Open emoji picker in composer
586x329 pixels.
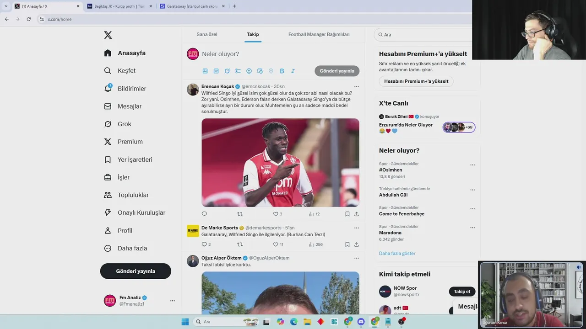[249, 71]
